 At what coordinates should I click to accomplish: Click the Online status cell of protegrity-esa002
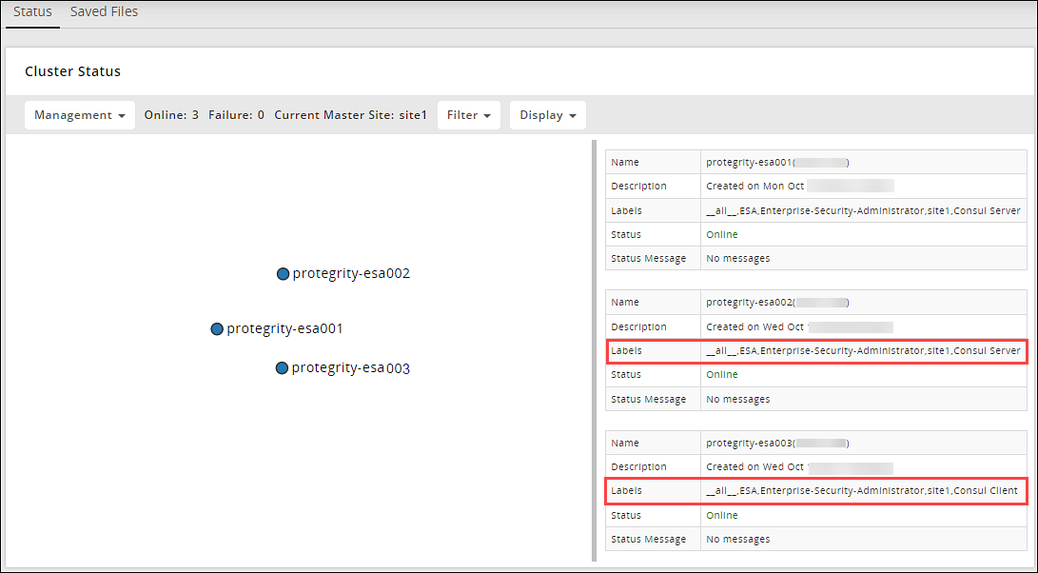coord(723,374)
